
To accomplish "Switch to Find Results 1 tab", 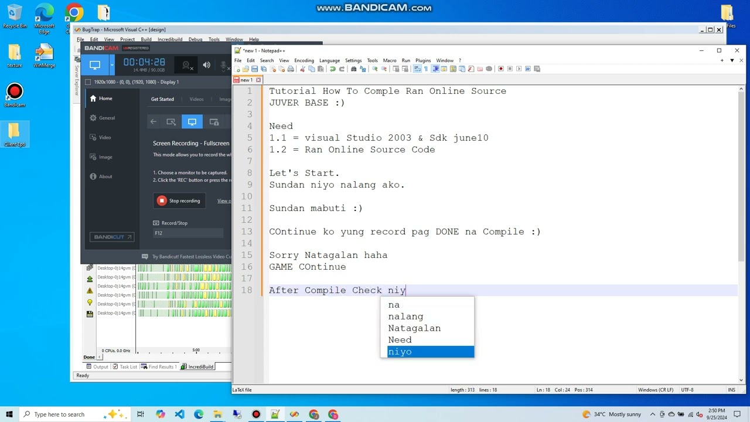I will pyautogui.click(x=158, y=367).
